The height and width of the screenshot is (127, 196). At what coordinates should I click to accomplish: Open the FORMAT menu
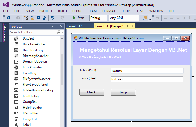pos(109,11)
